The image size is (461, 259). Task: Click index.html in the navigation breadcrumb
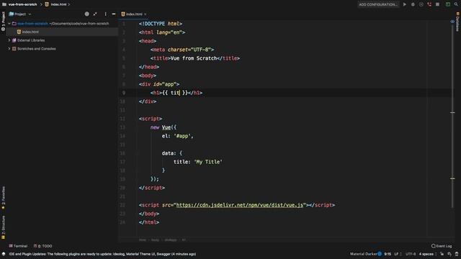click(x=58, y=4)
